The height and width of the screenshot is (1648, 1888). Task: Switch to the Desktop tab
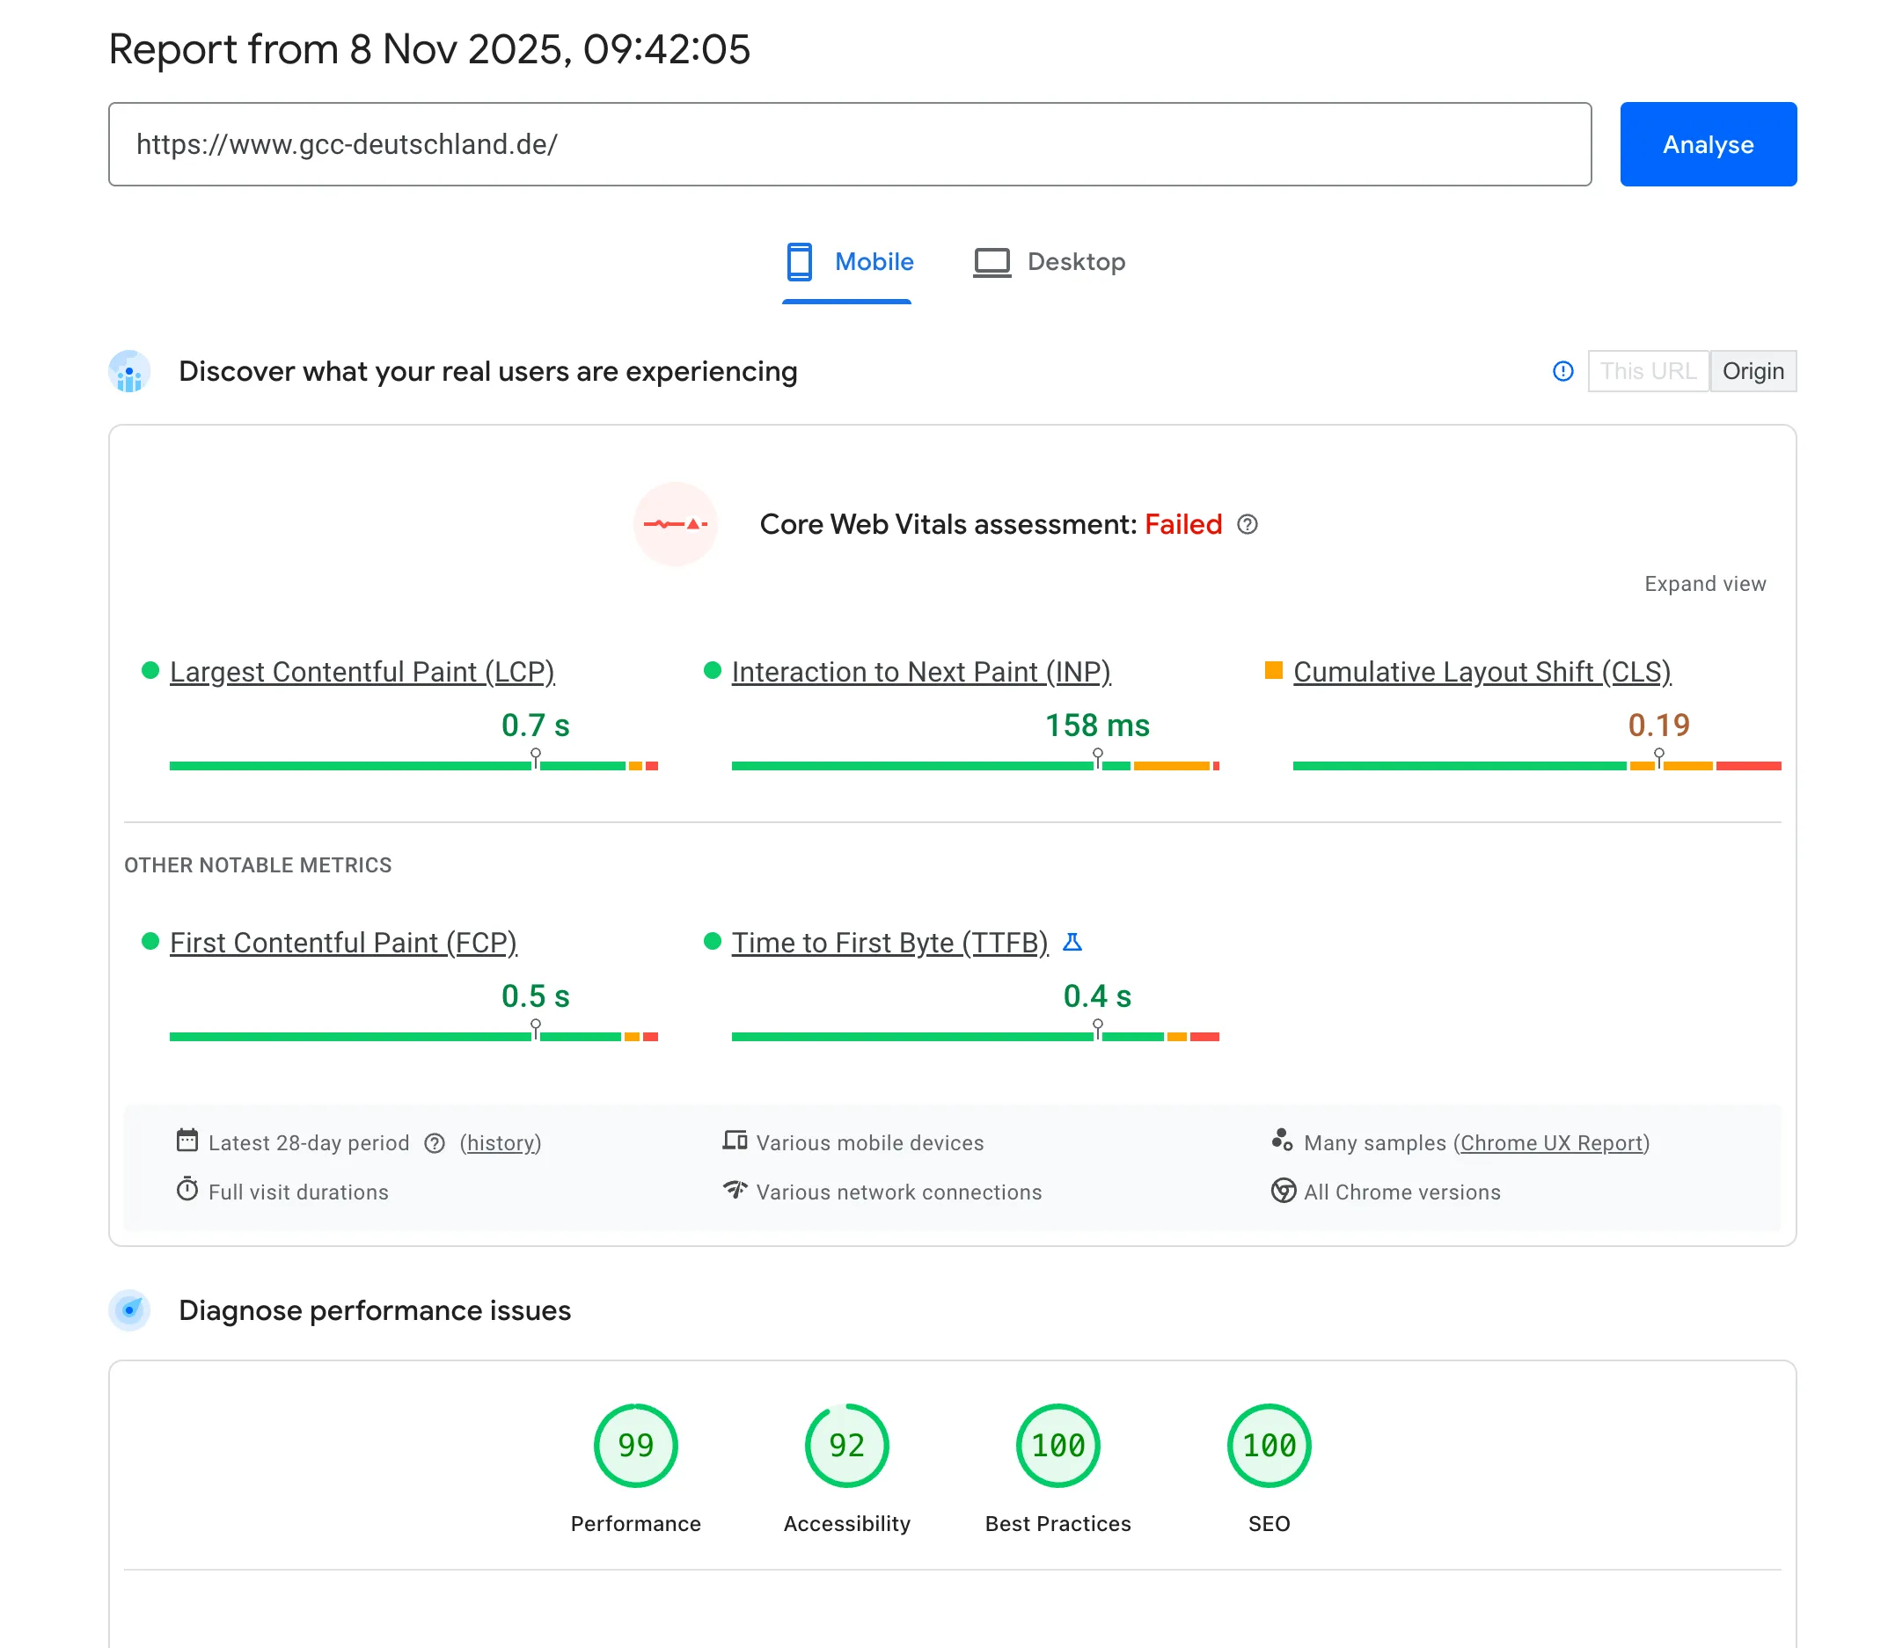point(1050,262)
